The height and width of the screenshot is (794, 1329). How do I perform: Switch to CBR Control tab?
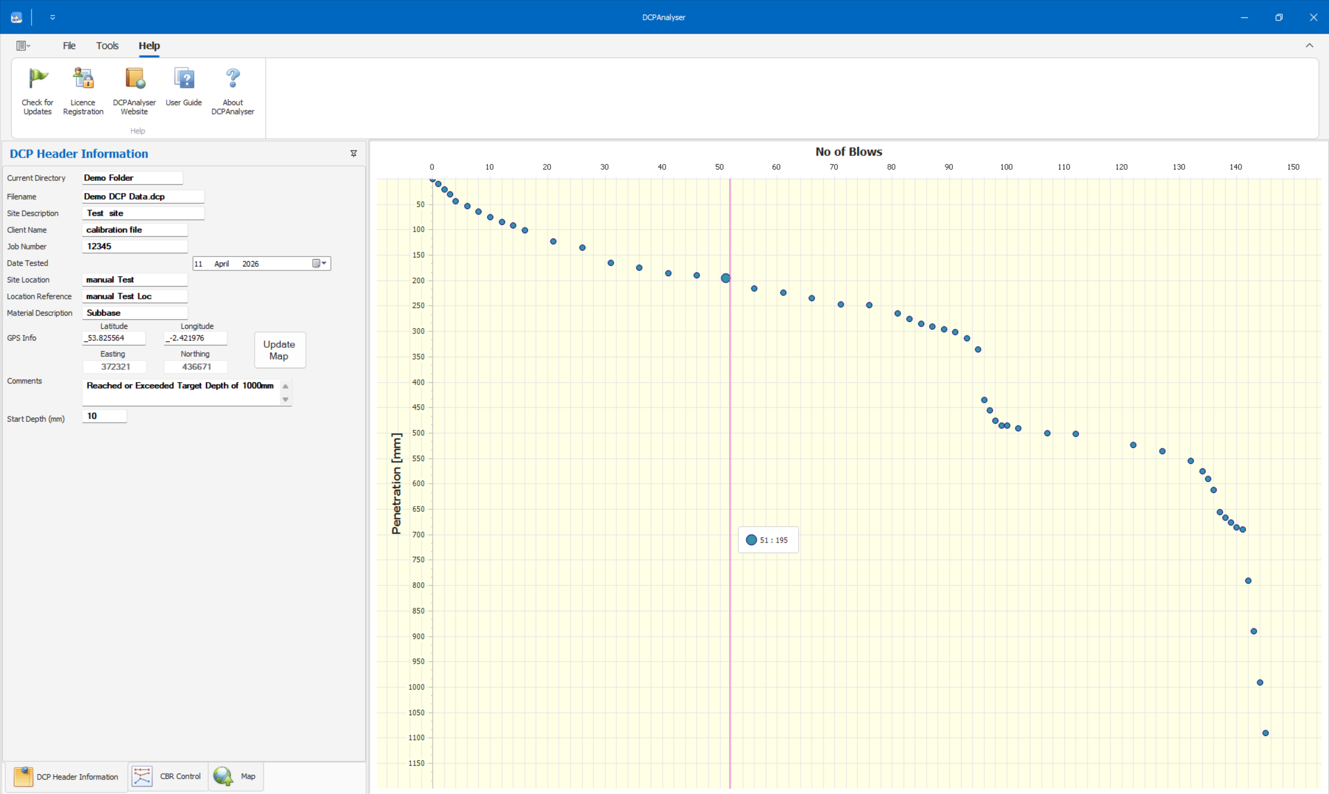click(167, 776)
